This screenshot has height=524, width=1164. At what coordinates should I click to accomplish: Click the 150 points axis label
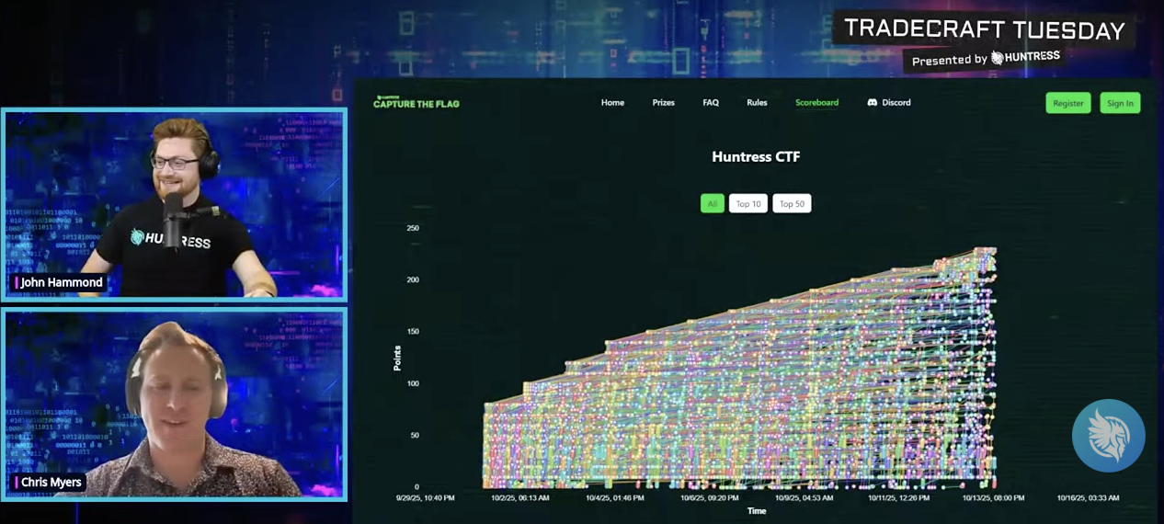click(x=413, y=332)
